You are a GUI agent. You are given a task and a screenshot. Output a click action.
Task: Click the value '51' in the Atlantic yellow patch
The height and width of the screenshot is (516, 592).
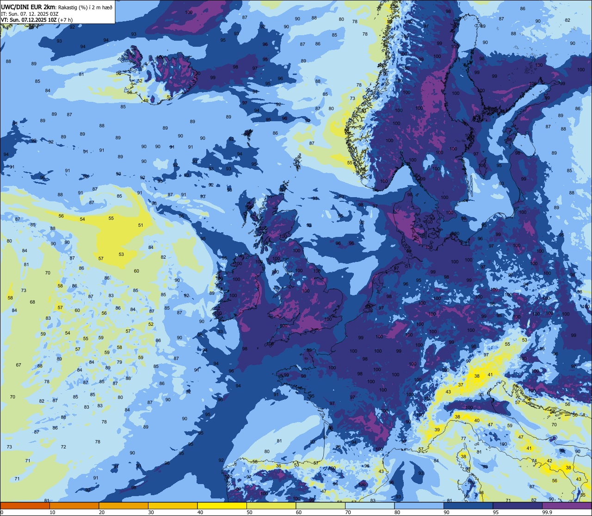pyautogui.click(x=141, y=225)
